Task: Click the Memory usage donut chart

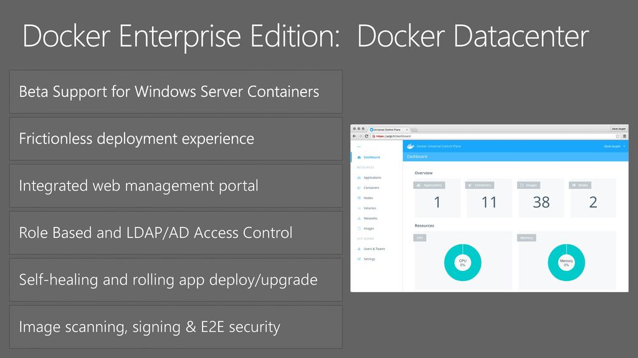Action: coord(566,263)
